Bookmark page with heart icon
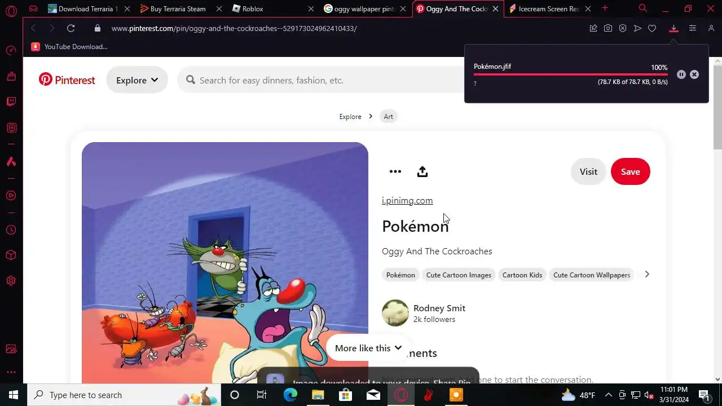 coord(652,28)
